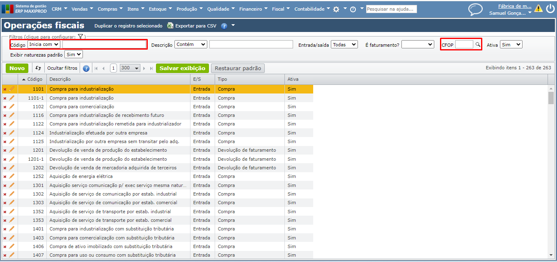The image size is (557, 262).
Task: Sort by the Descrição column header
Action: (118, 79)
